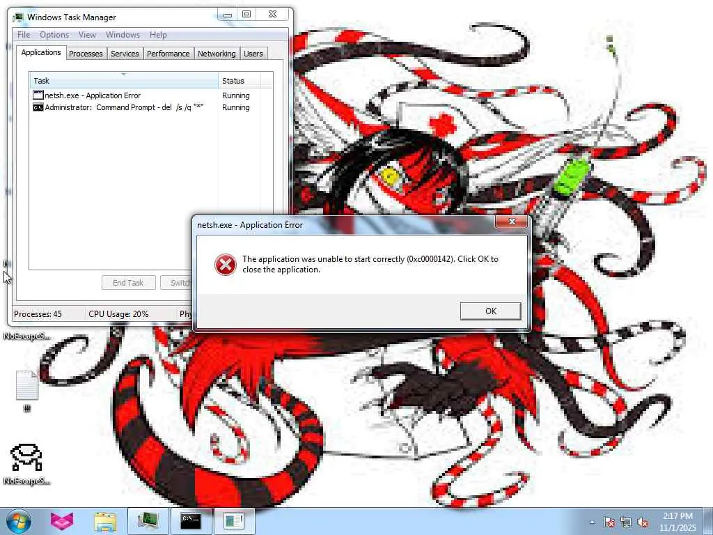Click the taskbar clock showing 2:17 PM

coord(677,522)
